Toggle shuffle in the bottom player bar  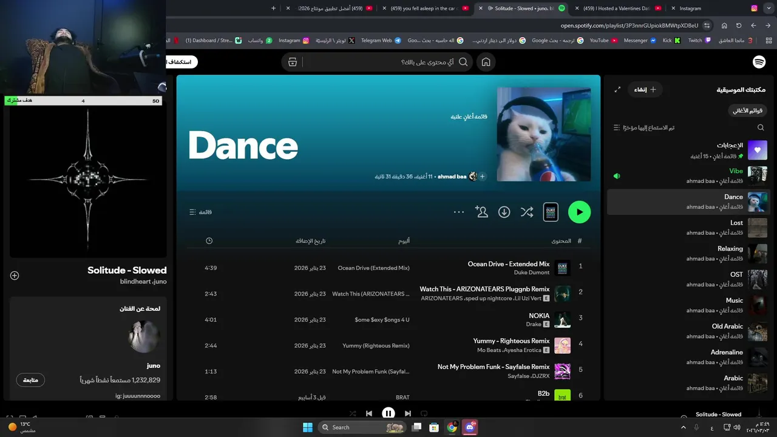click(353, 413)
